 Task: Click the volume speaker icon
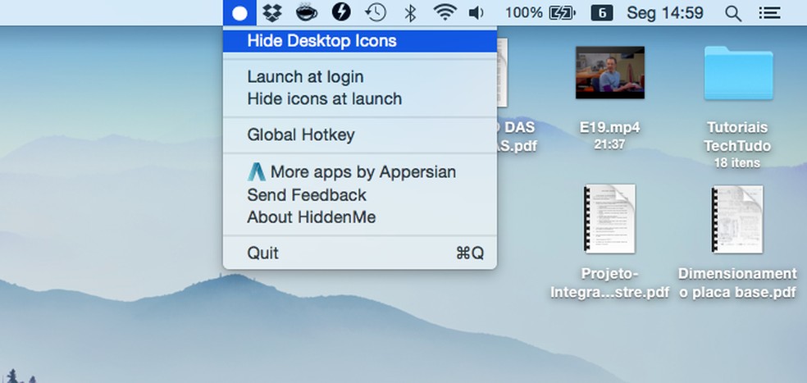476,13
